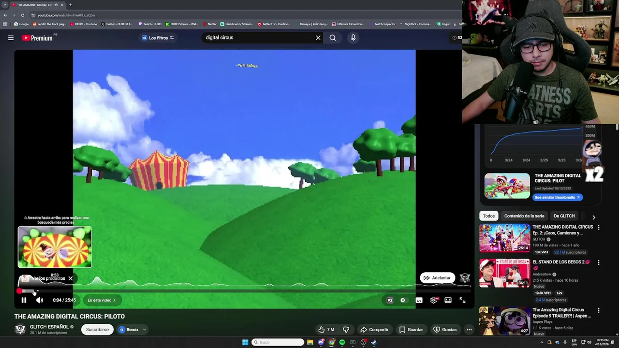Reload the page with the refresh icon
This screenshot has width=619, height=348.
coord(22,15)
